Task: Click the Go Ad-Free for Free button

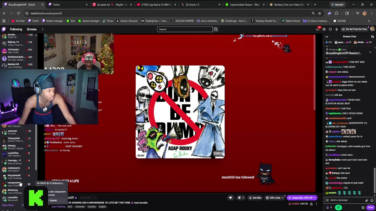Action: click(354, 29)
